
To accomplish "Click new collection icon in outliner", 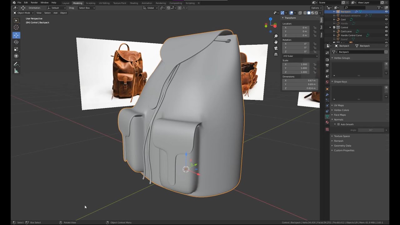I will click(x=387, y=7).
